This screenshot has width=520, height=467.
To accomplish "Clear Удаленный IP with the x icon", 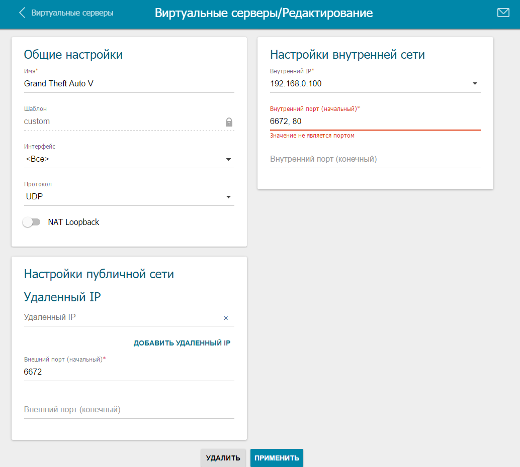I will click(226, 318).
